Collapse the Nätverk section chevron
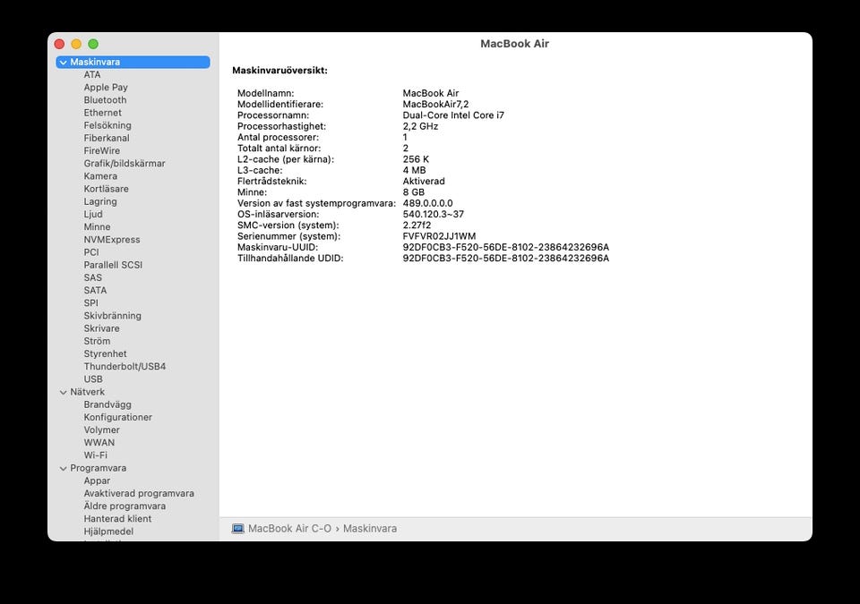The width and height of the screenshot is (860, 604). point(63,393)
